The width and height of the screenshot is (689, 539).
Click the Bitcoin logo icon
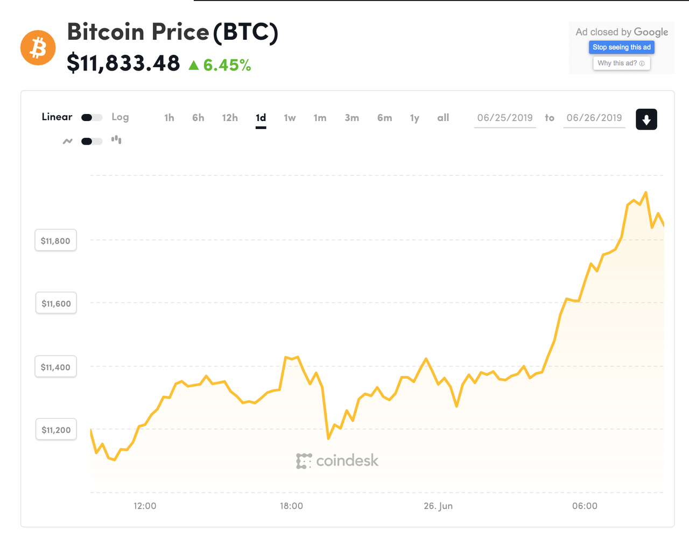[38, 47]
